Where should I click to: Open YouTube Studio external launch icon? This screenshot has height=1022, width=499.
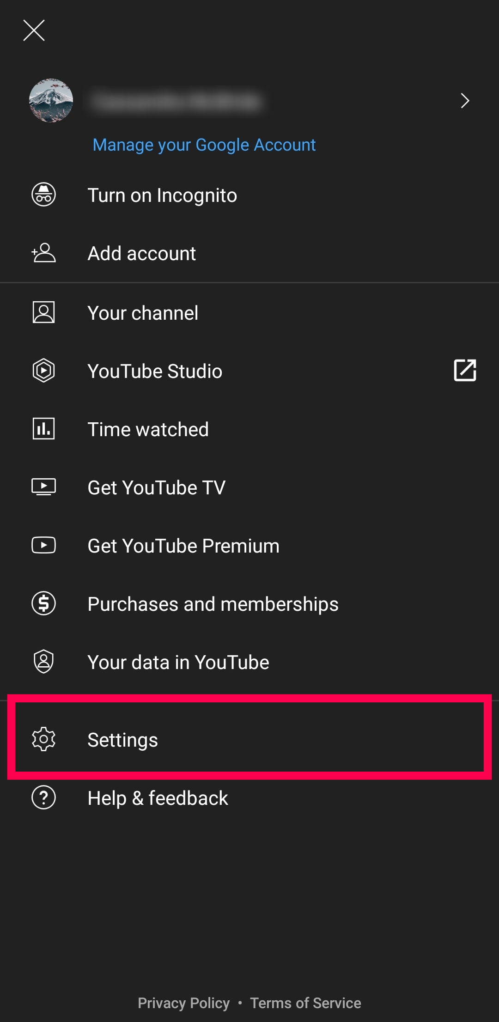coord(465,371)
